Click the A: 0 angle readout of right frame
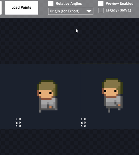 point(83,126)
